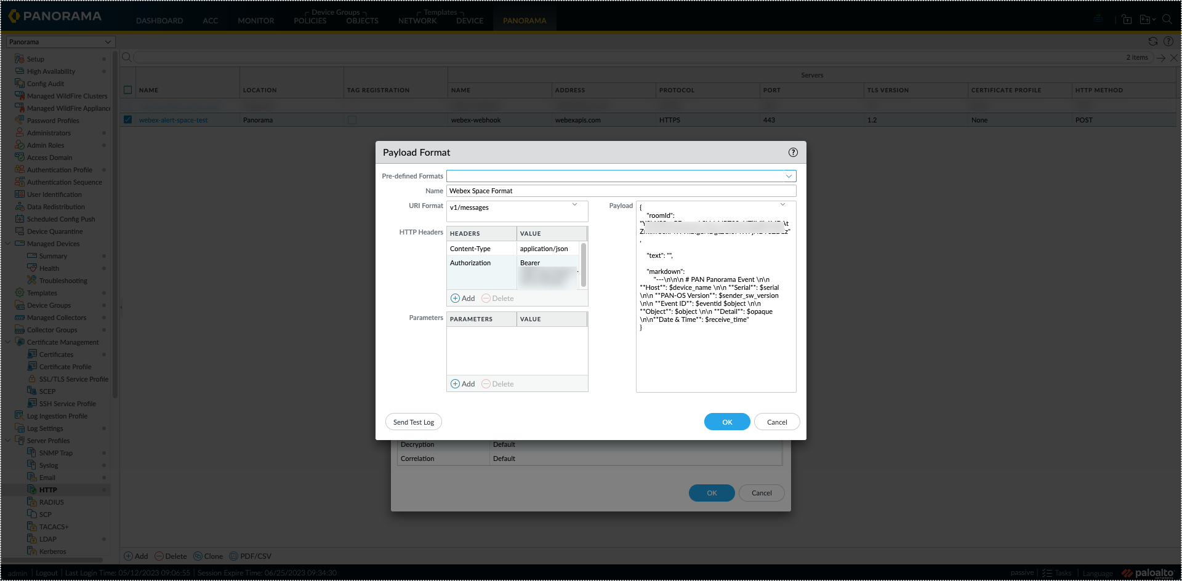1182x581 pixels.
Task: Click the Administrators icon
Action: (x=20, y=133)
